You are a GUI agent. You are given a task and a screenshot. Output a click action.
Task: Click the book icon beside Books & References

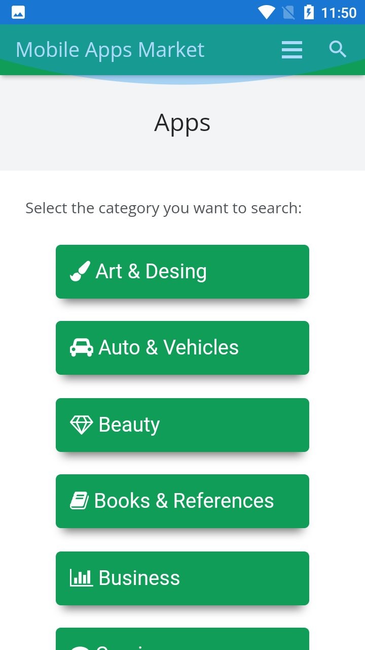click(x=79, y=501)
